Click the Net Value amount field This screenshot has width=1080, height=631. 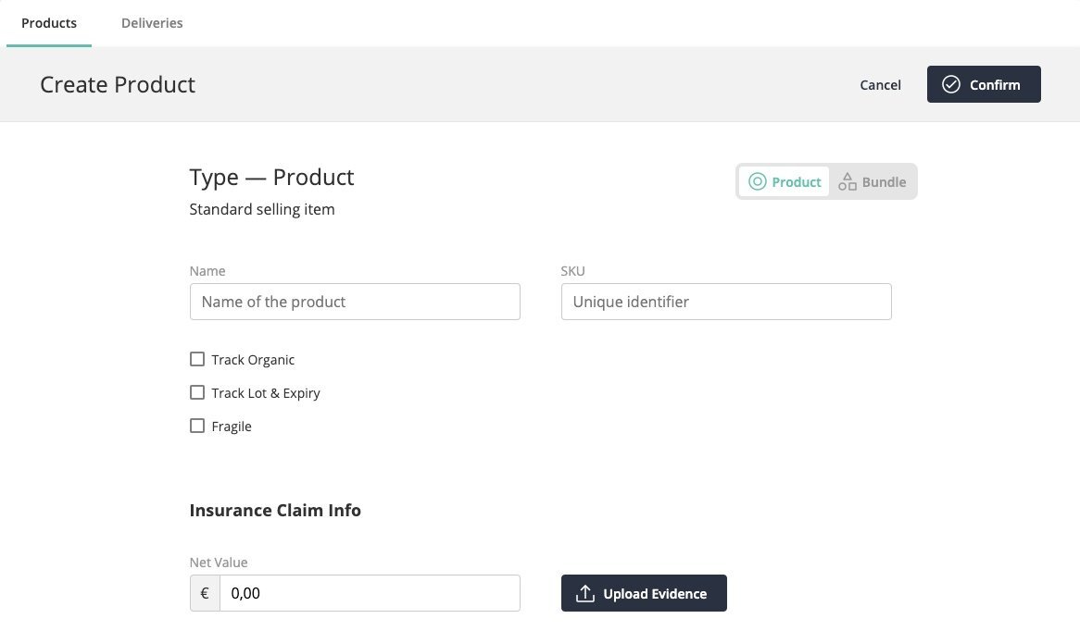click(370, 593)
